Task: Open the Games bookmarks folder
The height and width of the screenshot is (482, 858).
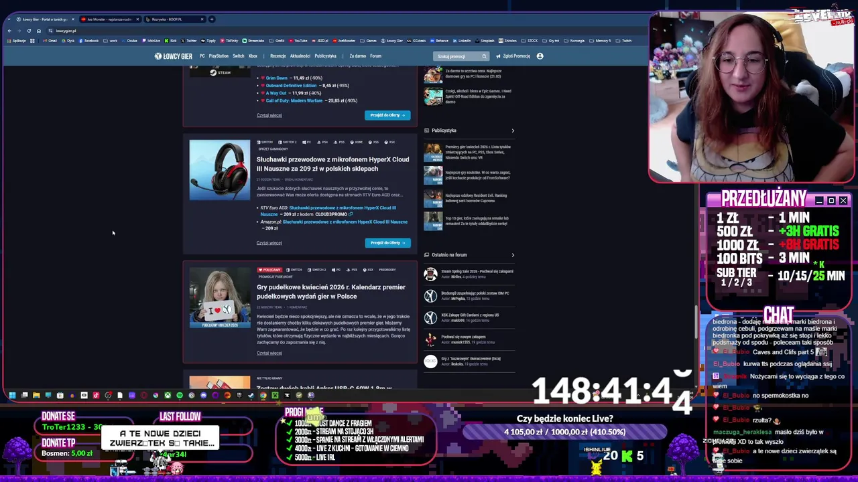Action: pos(368,41)
